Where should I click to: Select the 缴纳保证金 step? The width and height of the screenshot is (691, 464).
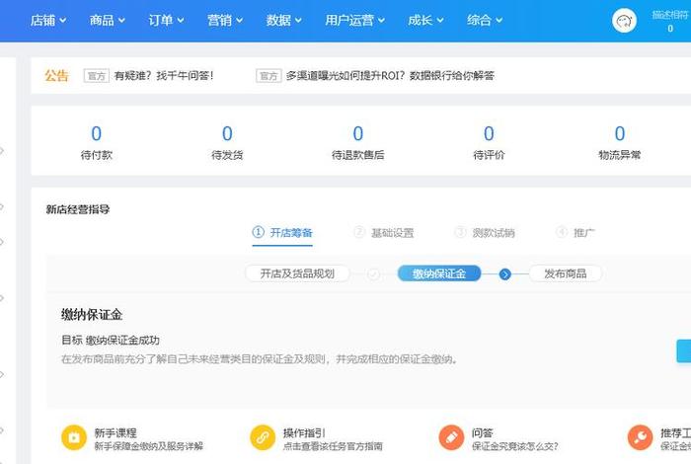[x=439, y=273]
